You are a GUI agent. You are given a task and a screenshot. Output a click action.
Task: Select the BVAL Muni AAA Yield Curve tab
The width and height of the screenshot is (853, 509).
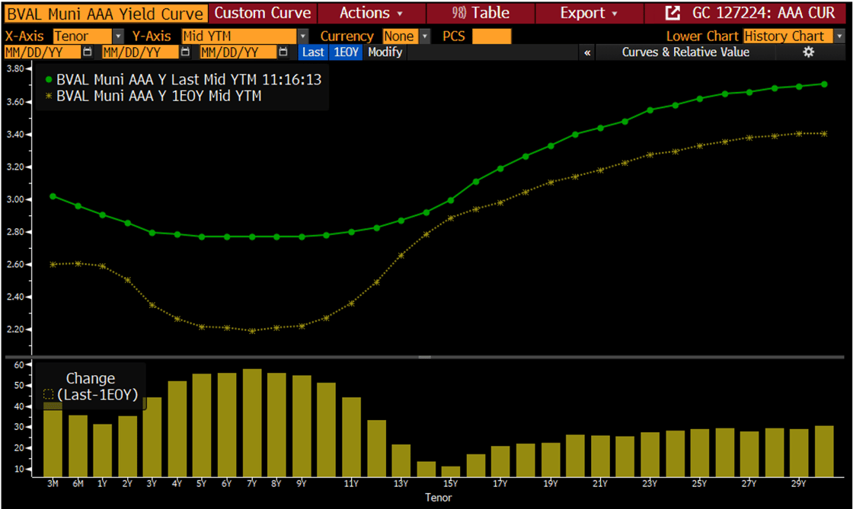(106, 14)
